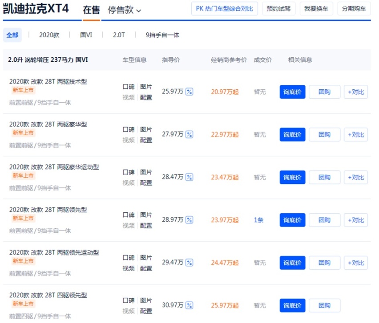The image size is (379, 323).
Task: Open price calculator icon beside 28.97万
Action: (x=189, y=220)
